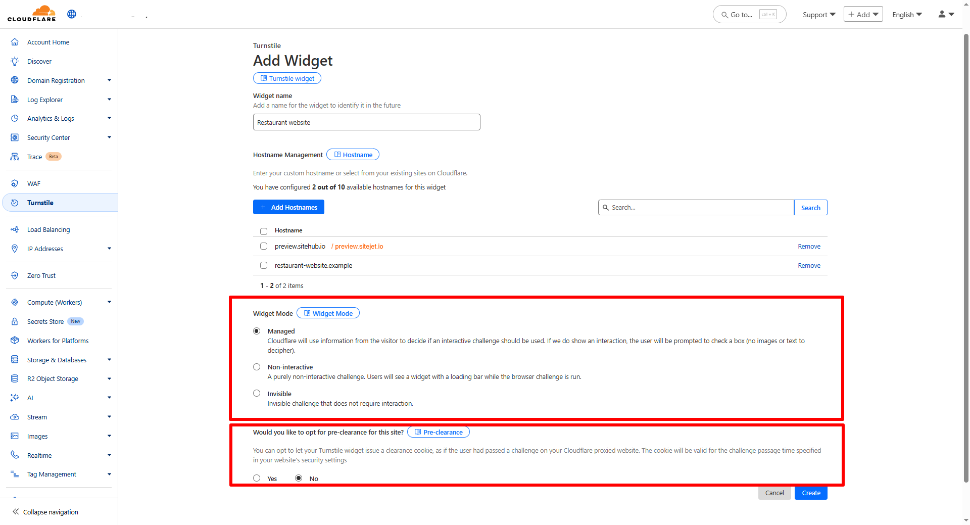
Task: Click the Tag Management icon
Action: 15,474
